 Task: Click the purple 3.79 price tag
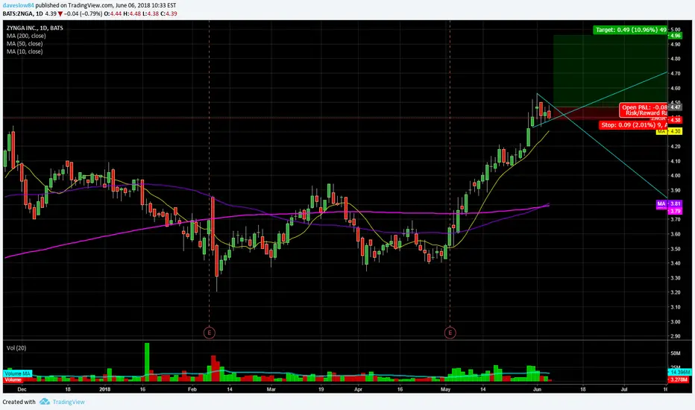click(676, 211)
